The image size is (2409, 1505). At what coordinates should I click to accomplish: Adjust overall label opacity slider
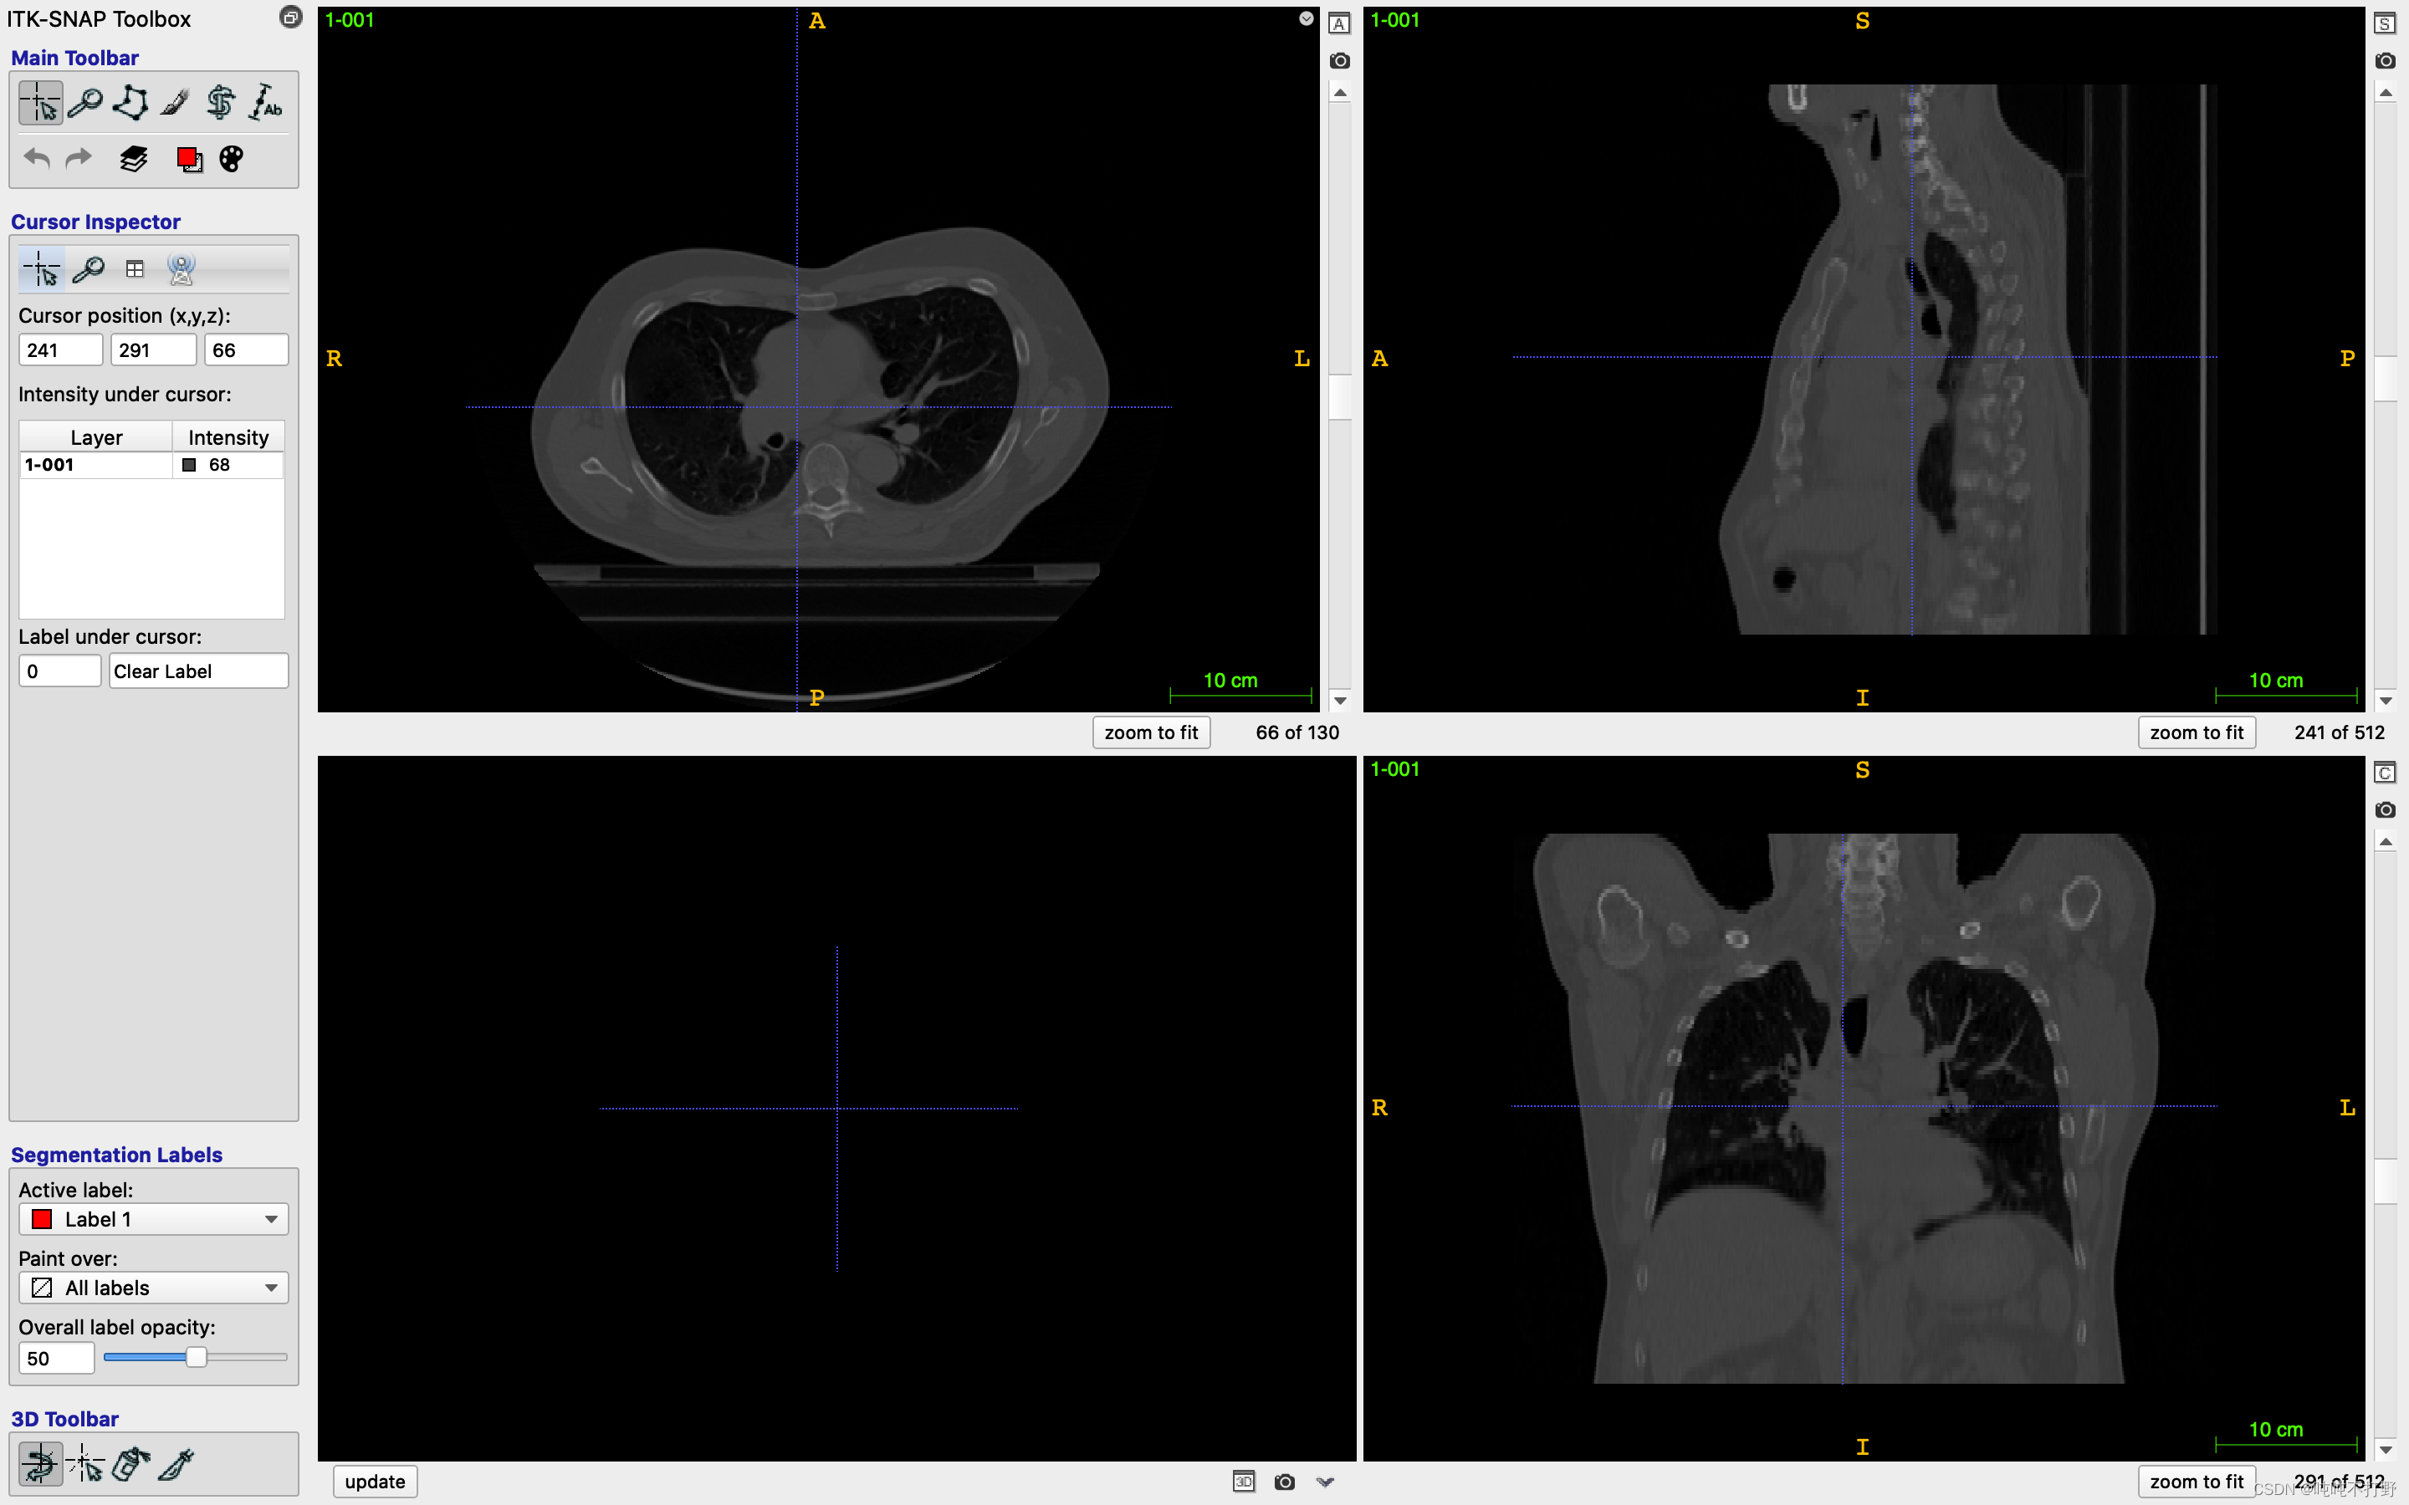coord(196,1358)
